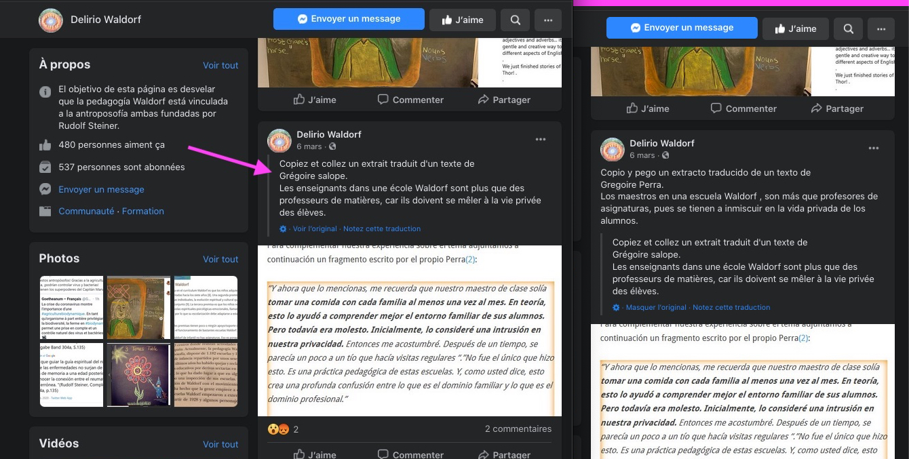Click the post author avatar on right post
This screenshot has width=909, height=459.
click(x=613, y=149)
